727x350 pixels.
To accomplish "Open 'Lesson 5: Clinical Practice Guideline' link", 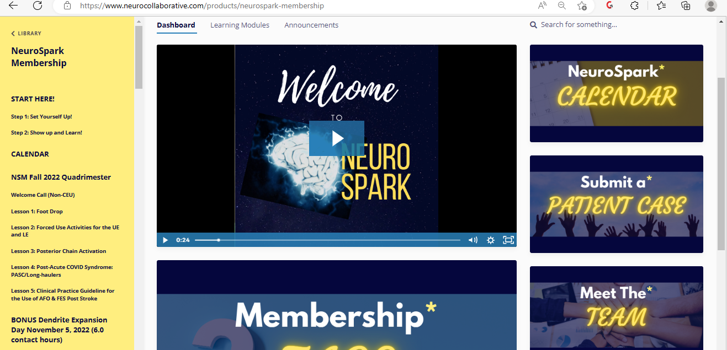I will click(x=63, y=294).
